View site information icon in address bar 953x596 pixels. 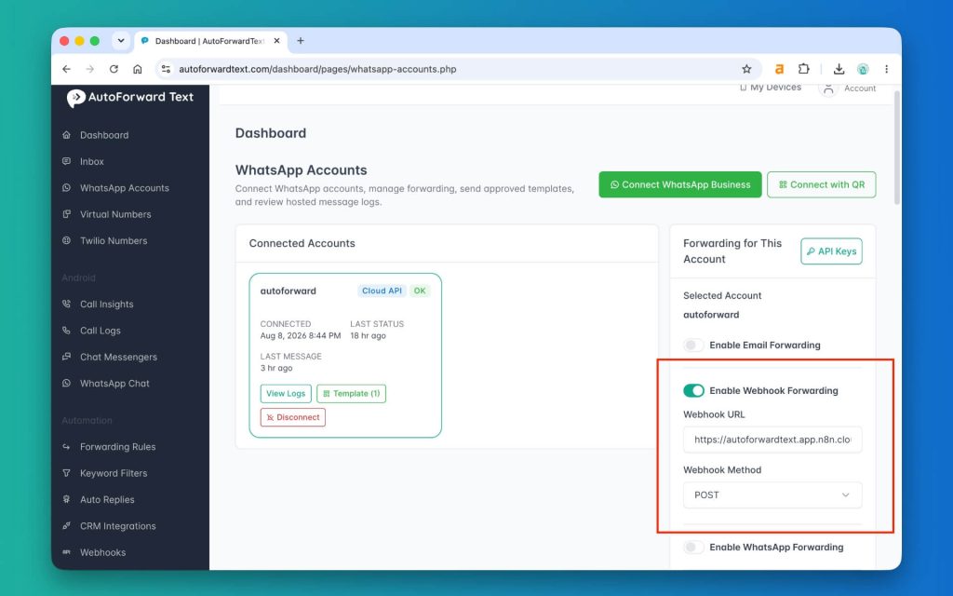(166, 69)
